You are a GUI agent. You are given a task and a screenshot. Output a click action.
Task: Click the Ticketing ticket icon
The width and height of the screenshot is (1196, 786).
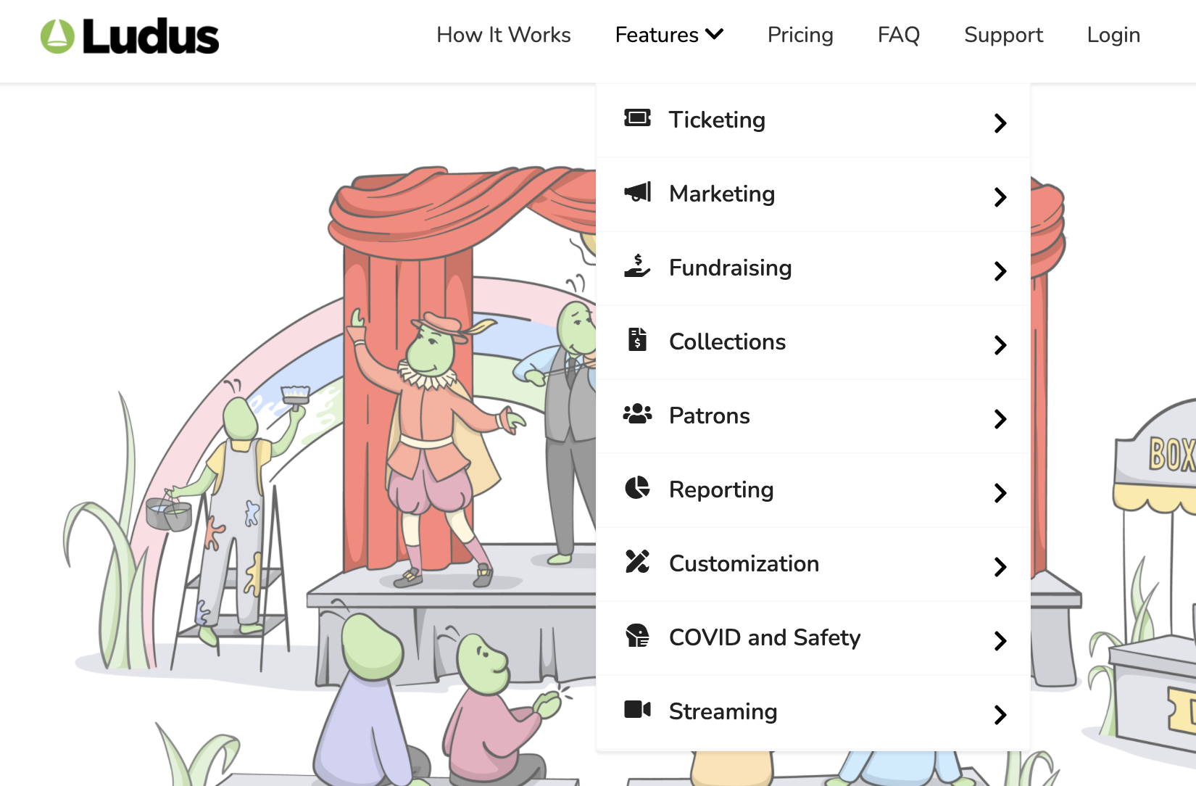[637, 118]
